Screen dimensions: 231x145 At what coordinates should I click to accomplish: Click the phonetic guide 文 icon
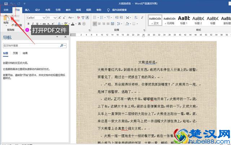click(83, 18)
